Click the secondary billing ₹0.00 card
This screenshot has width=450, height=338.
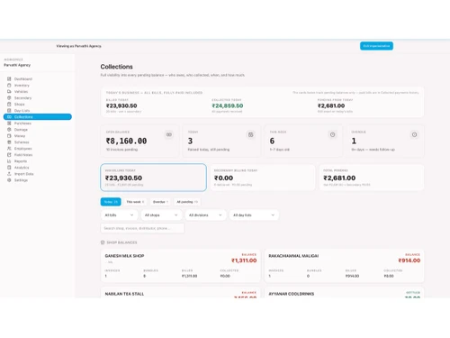(x=263, y=178)
